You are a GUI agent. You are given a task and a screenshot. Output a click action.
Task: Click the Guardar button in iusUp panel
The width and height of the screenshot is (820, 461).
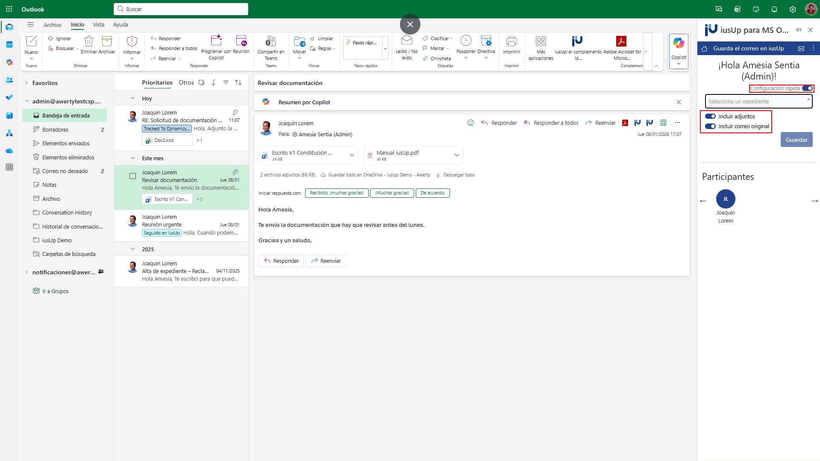click(x=796, y=140)
